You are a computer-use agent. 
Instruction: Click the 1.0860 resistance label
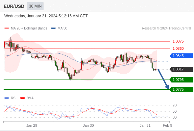click(x=178, y=48)
